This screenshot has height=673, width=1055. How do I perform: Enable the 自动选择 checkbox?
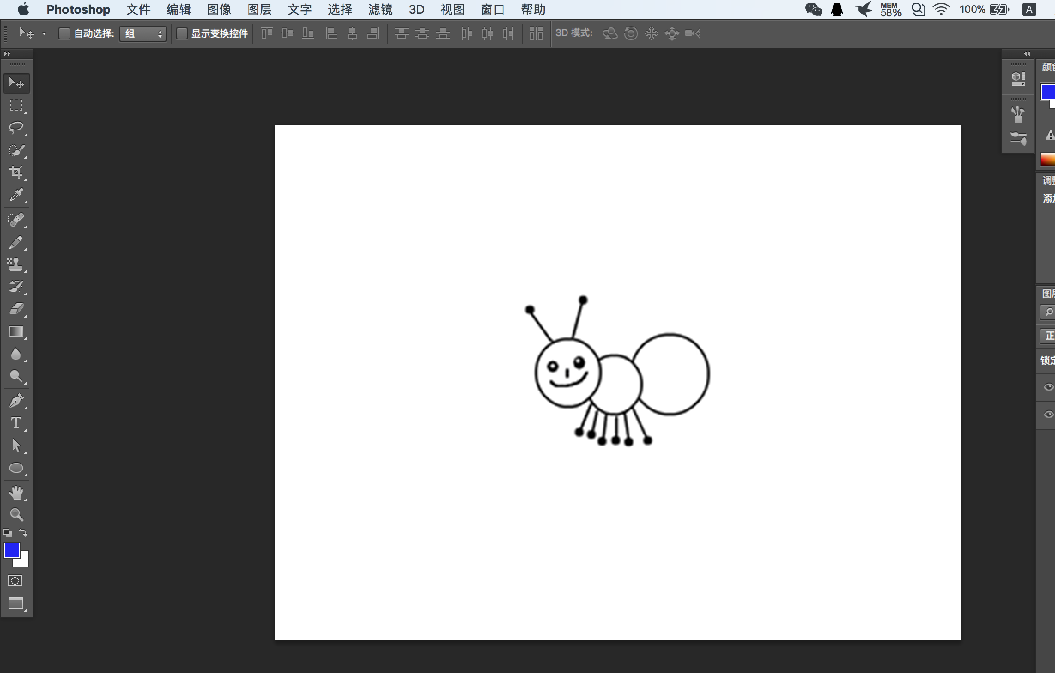coord(64,33)
